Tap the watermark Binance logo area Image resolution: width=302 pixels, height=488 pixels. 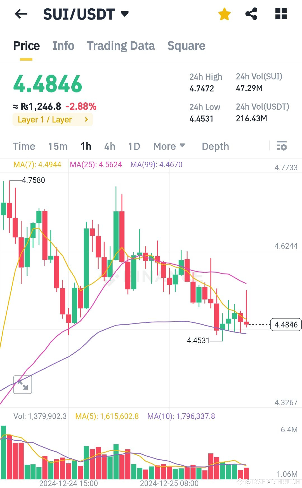coord(157,277)
